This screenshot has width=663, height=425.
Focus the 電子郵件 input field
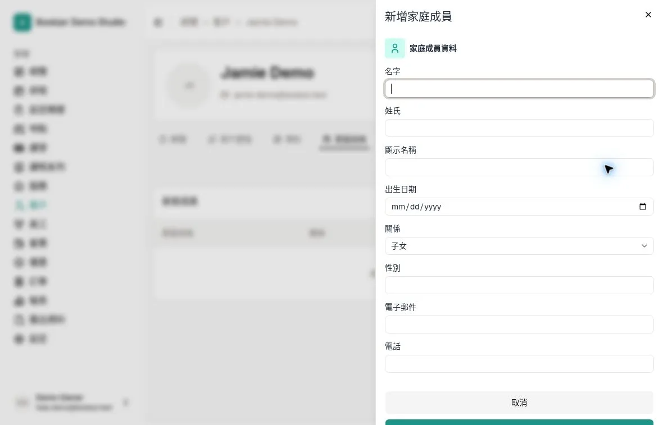519,325
